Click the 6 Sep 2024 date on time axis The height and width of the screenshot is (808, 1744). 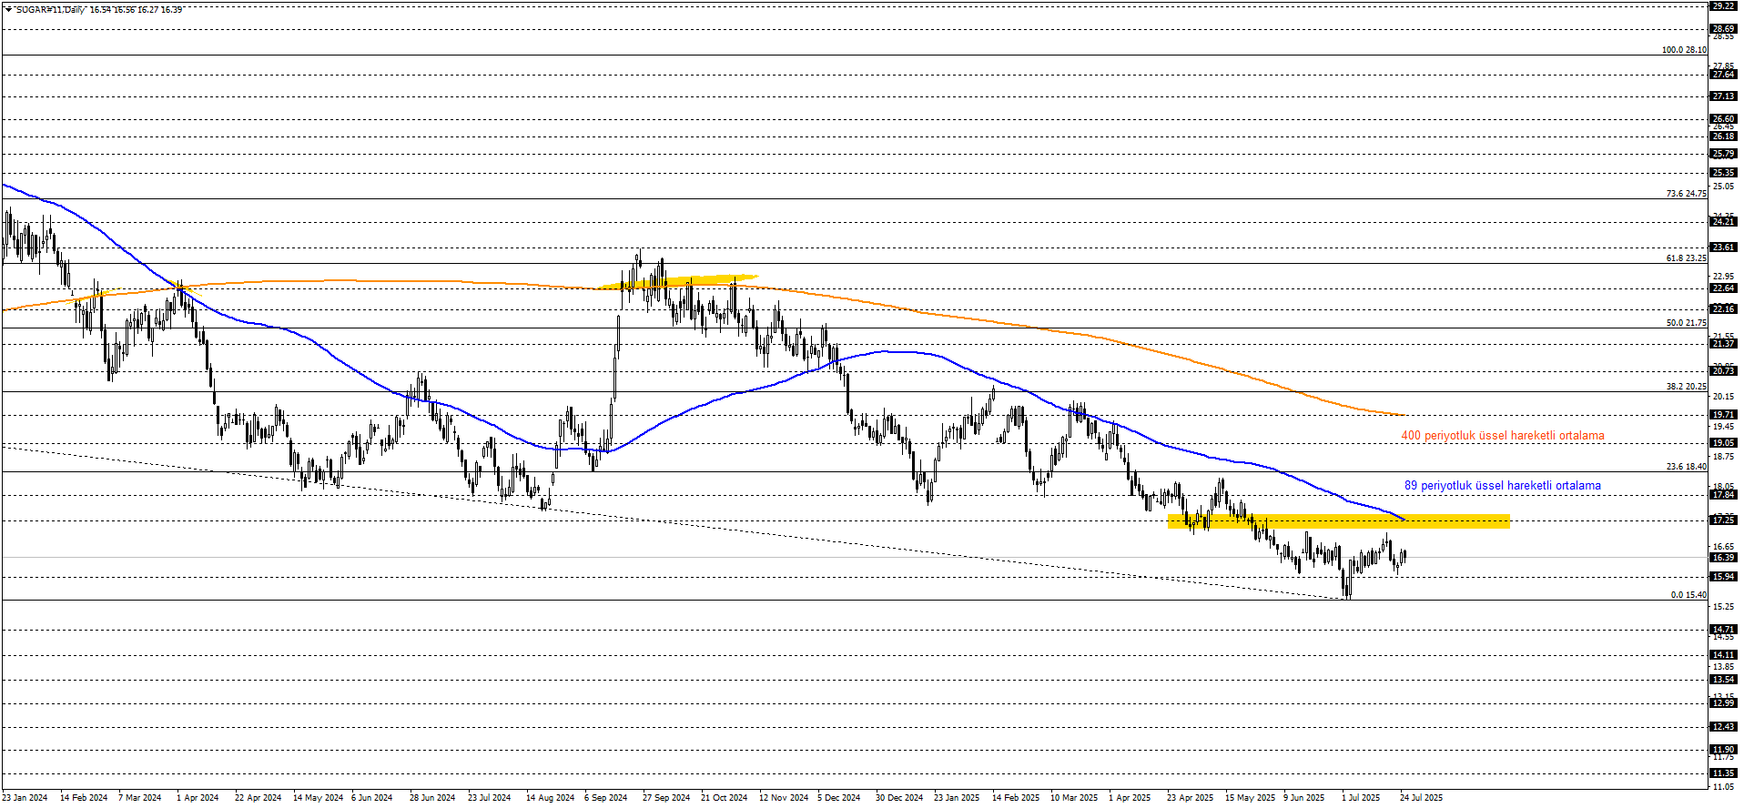coord(606,798)
